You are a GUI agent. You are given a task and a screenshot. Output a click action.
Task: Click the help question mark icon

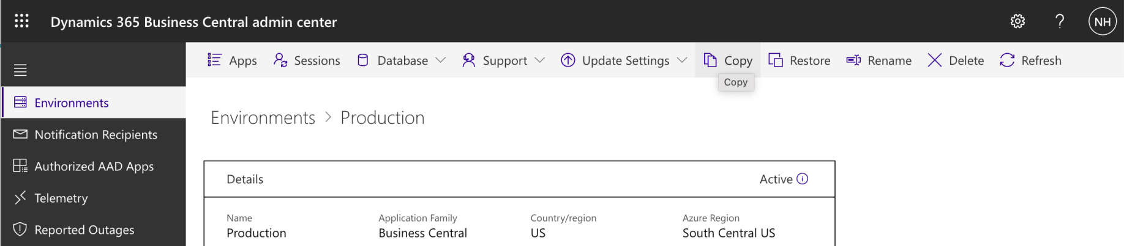(x=1060, y=21)
